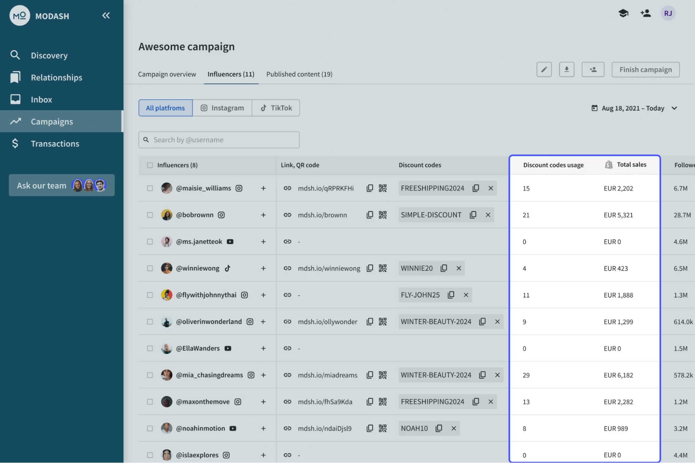Open the academy graduation cap icon
This screenshot has width=695, height=463.
pos(623,14)
